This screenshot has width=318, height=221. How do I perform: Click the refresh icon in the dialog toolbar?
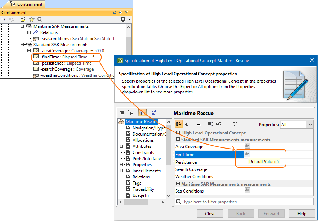154,112
